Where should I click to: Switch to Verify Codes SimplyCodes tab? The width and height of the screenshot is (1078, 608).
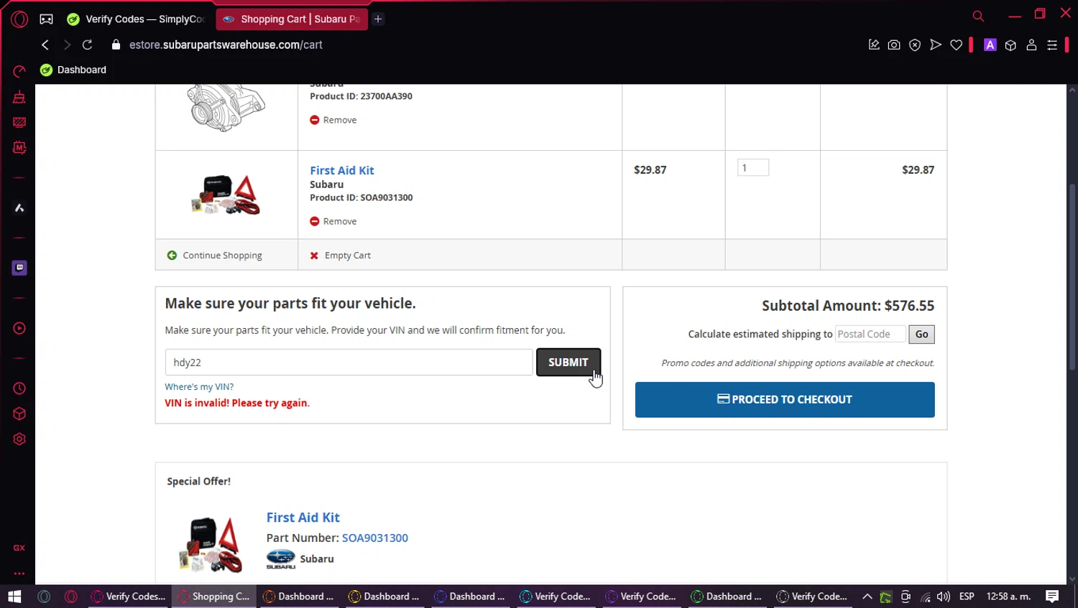[x=137, y=19]
